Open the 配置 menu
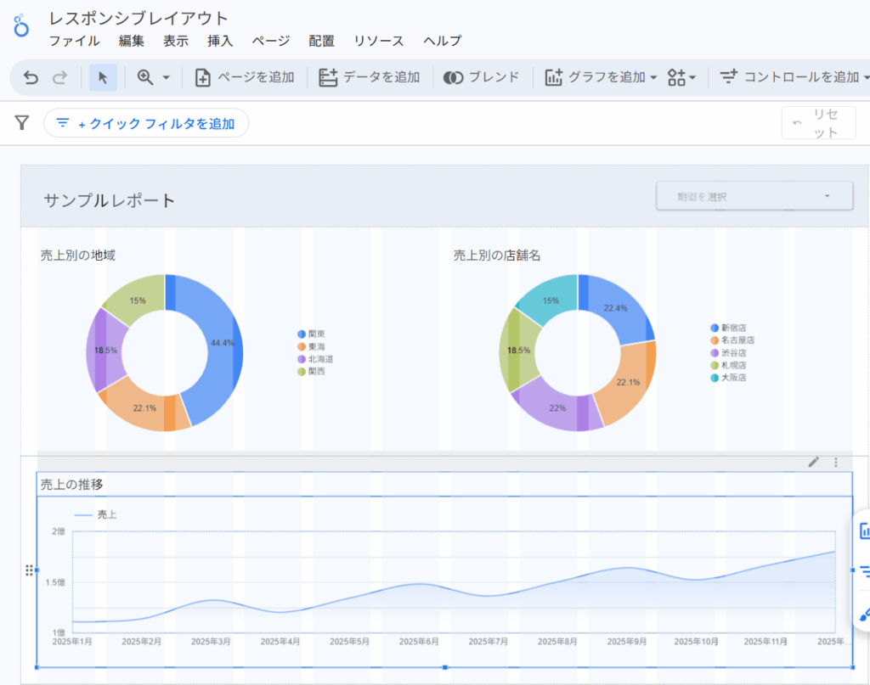This screenshot has height=685, width=870. [x=322, y=41]
